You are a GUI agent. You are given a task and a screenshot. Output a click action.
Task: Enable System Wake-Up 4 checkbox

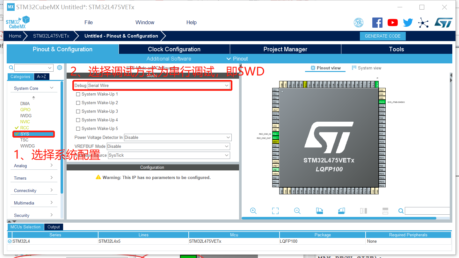[x=78, y=120]
